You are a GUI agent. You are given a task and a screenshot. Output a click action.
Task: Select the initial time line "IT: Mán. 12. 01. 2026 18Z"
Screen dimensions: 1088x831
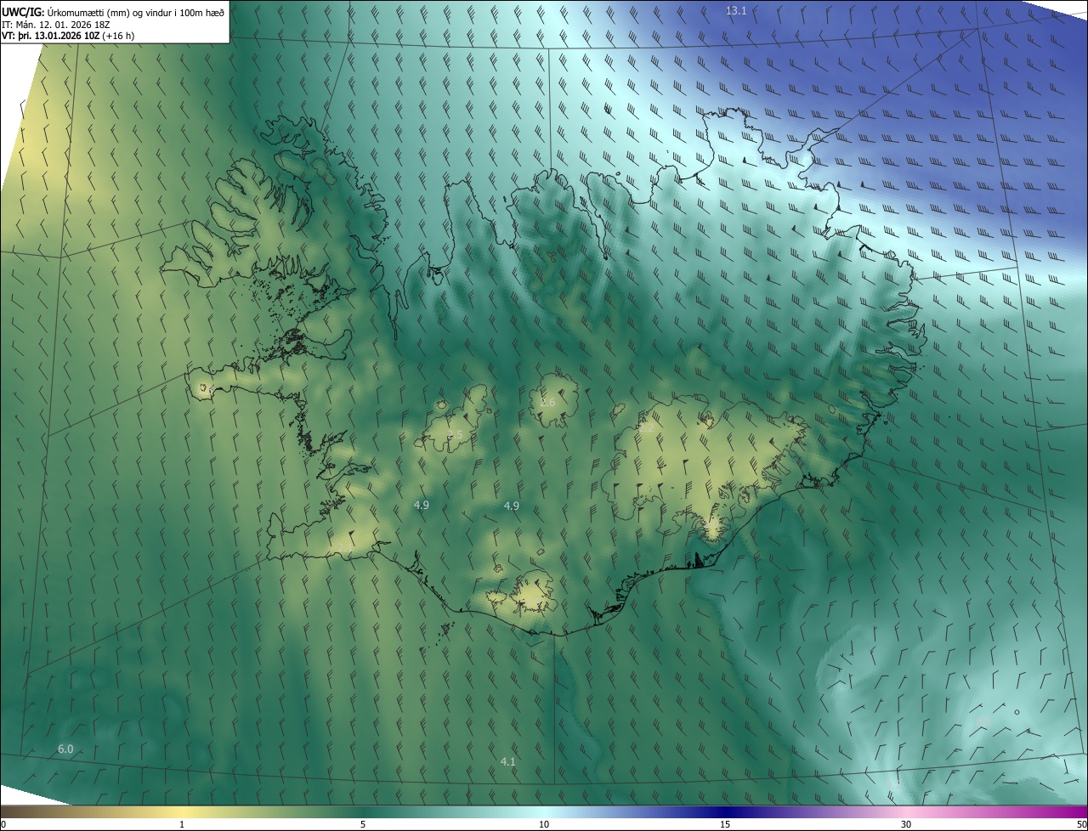pyautogui.click(x=56, y=24)
